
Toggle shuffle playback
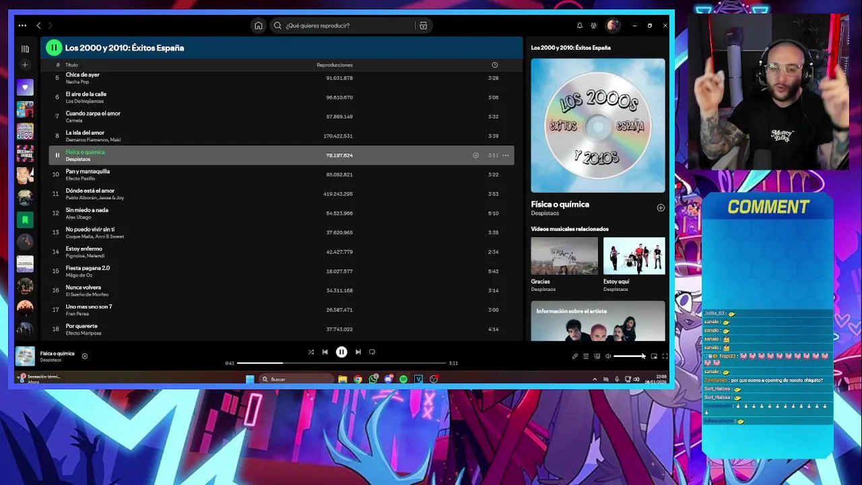310,352
